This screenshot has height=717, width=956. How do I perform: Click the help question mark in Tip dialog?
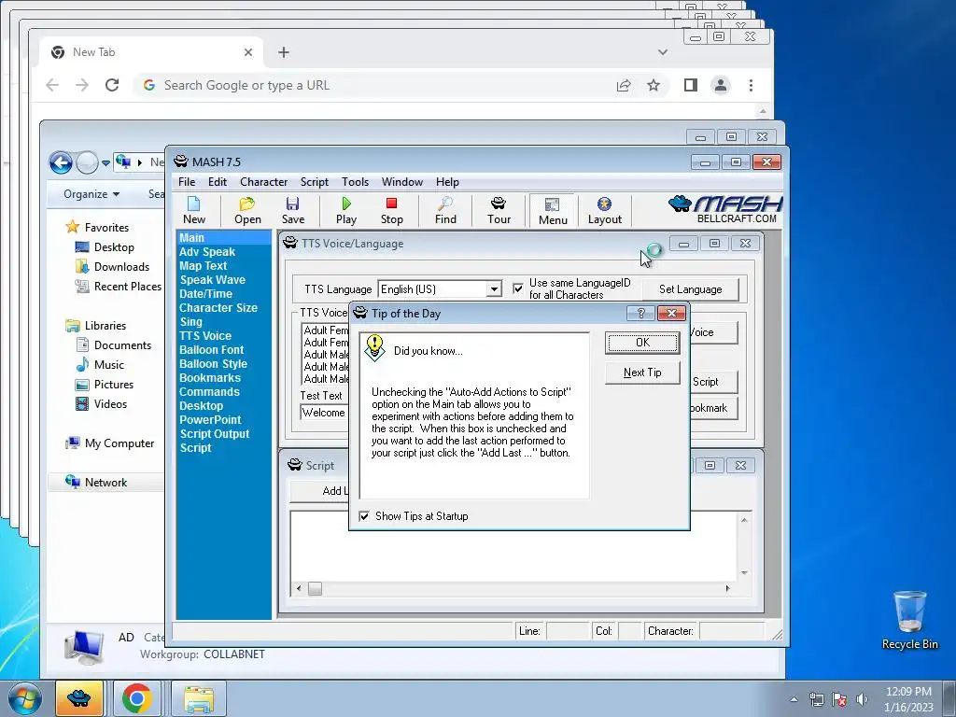[x=640, y=314]
